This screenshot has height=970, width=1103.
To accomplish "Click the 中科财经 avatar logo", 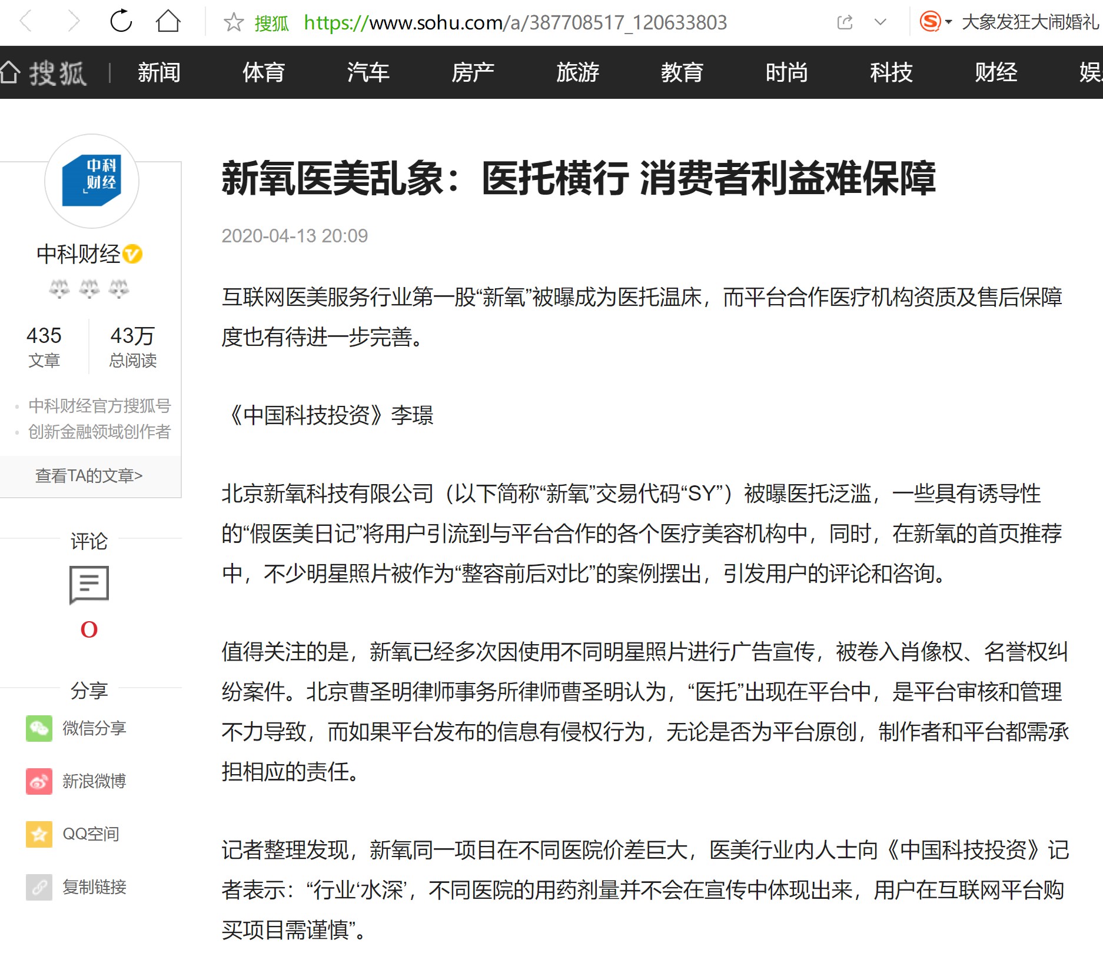I will (x=92, y=181).
